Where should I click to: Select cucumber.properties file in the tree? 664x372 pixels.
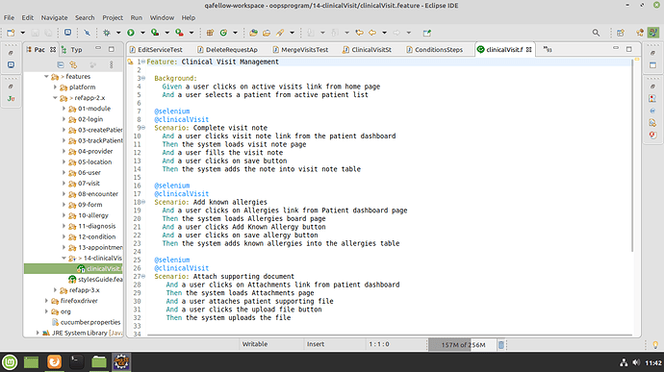[86, 322]
